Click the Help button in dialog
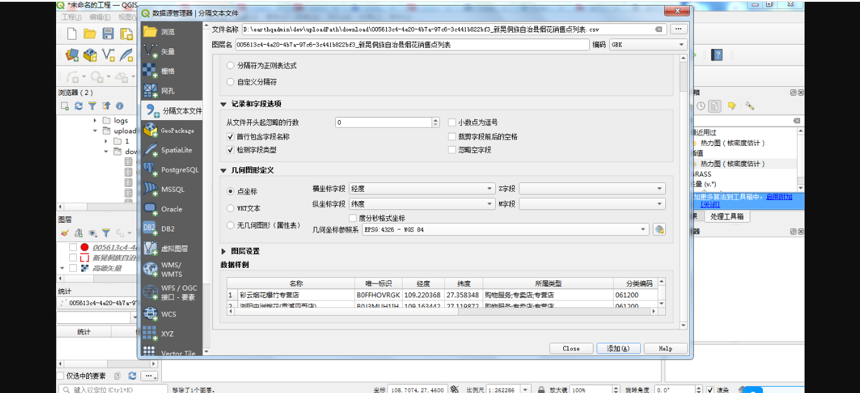 665,348
